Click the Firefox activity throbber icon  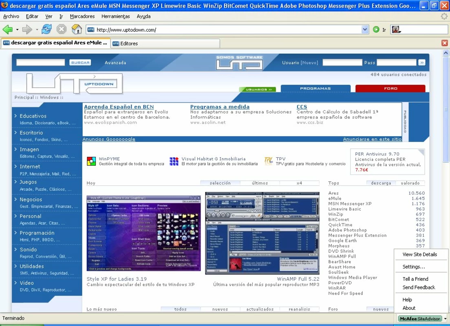point(444,16)
